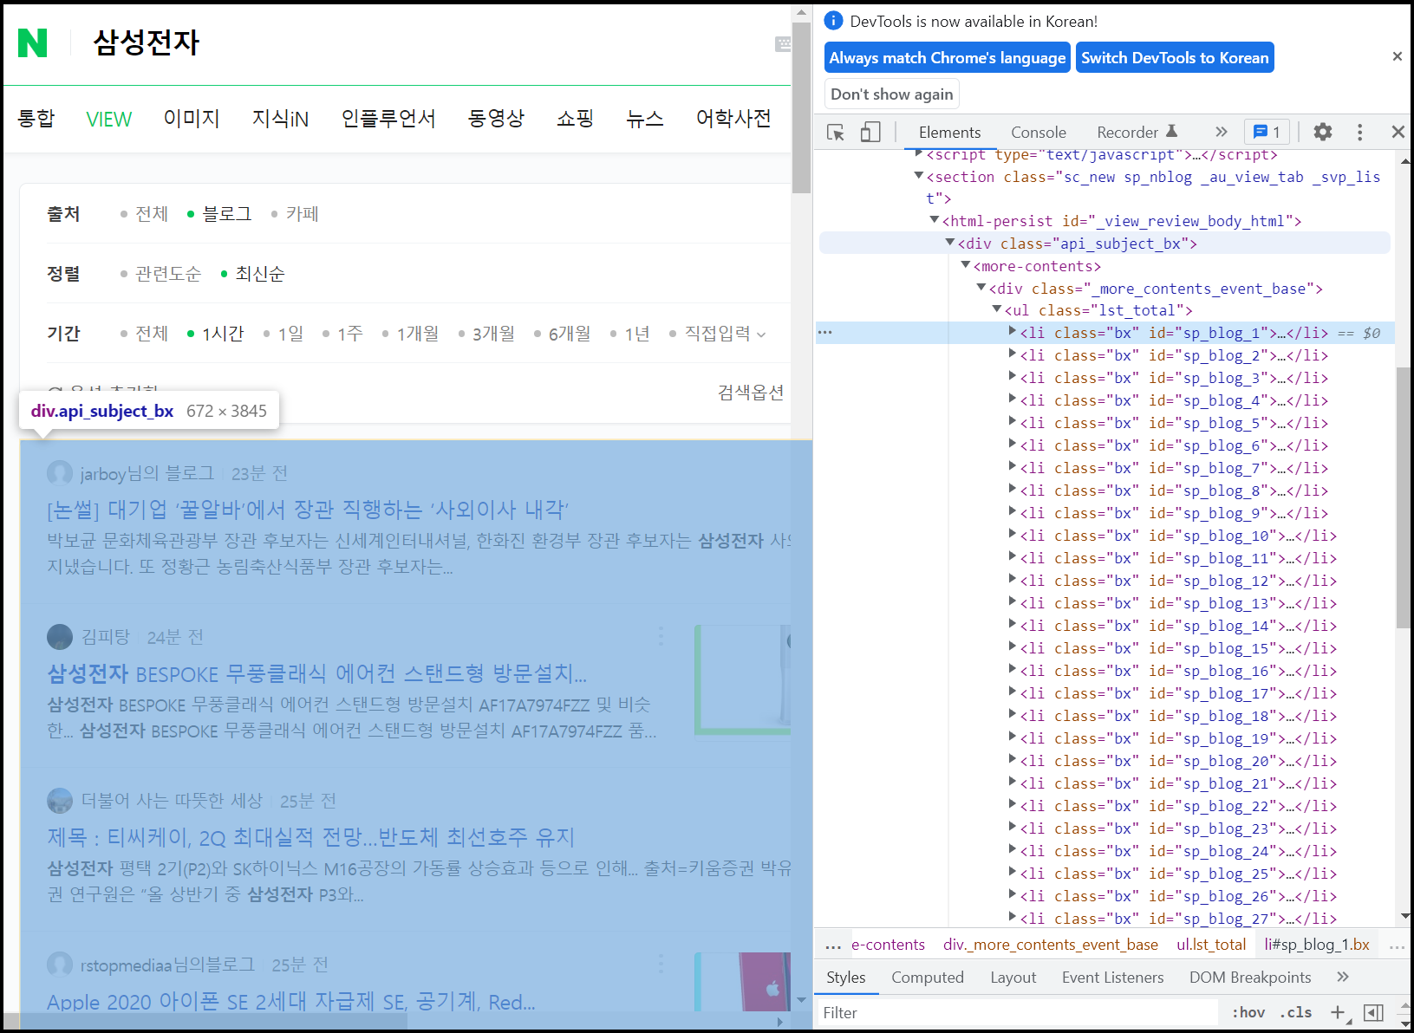Click breadcrumb left overflow ellipsis
The image size is (1414, 1033).
(x=833, y=945)
